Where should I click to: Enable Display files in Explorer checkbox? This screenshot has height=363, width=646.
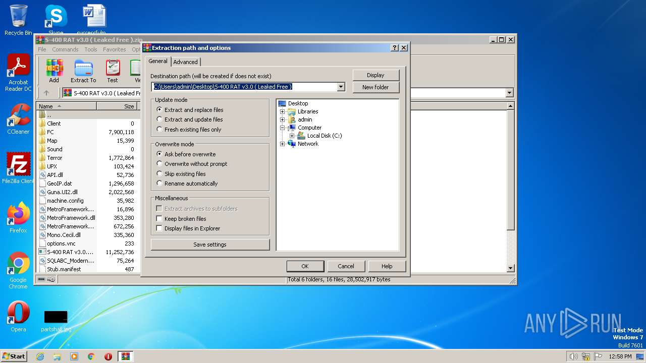[x=159, y=228]
